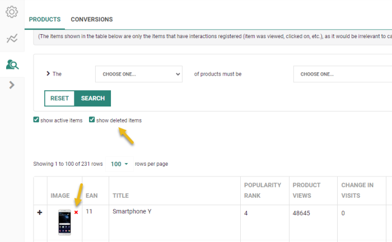The image size is (392, 242).
Task: Click the Title column header
Action: click(120, 196)
